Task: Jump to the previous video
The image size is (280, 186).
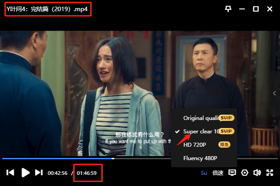Action: point(10,173)
